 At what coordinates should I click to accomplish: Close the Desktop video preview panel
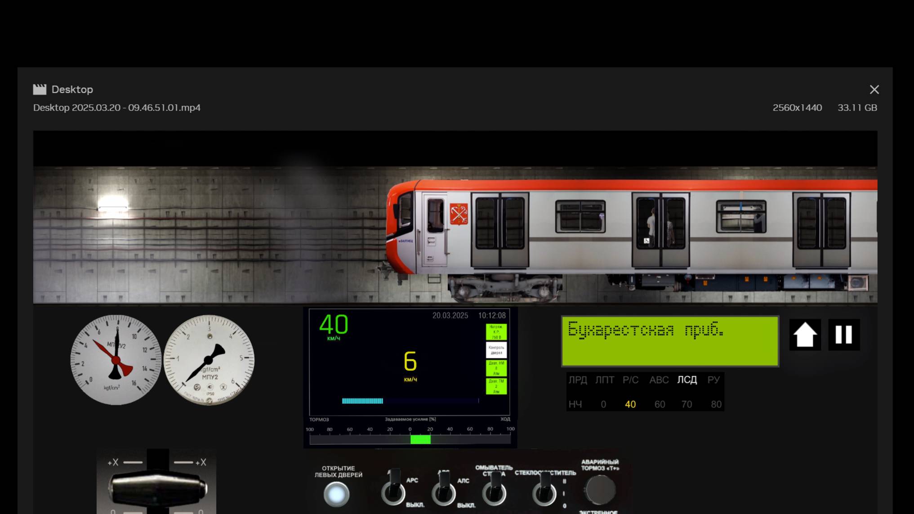click(874, 89)
